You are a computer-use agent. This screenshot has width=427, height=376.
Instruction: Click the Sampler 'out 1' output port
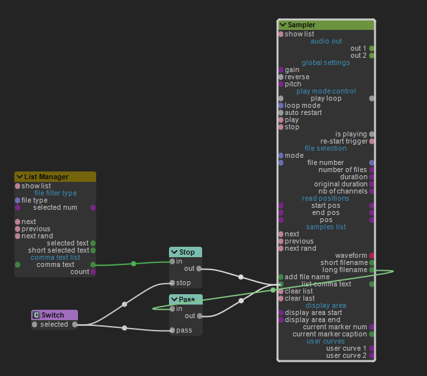[x=372, y=49]
